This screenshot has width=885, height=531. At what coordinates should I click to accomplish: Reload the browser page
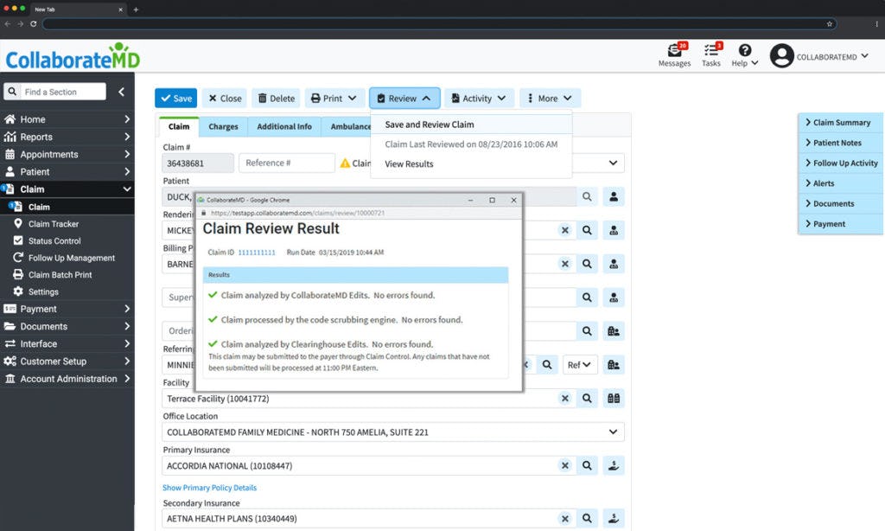click(x=34, y=23)
